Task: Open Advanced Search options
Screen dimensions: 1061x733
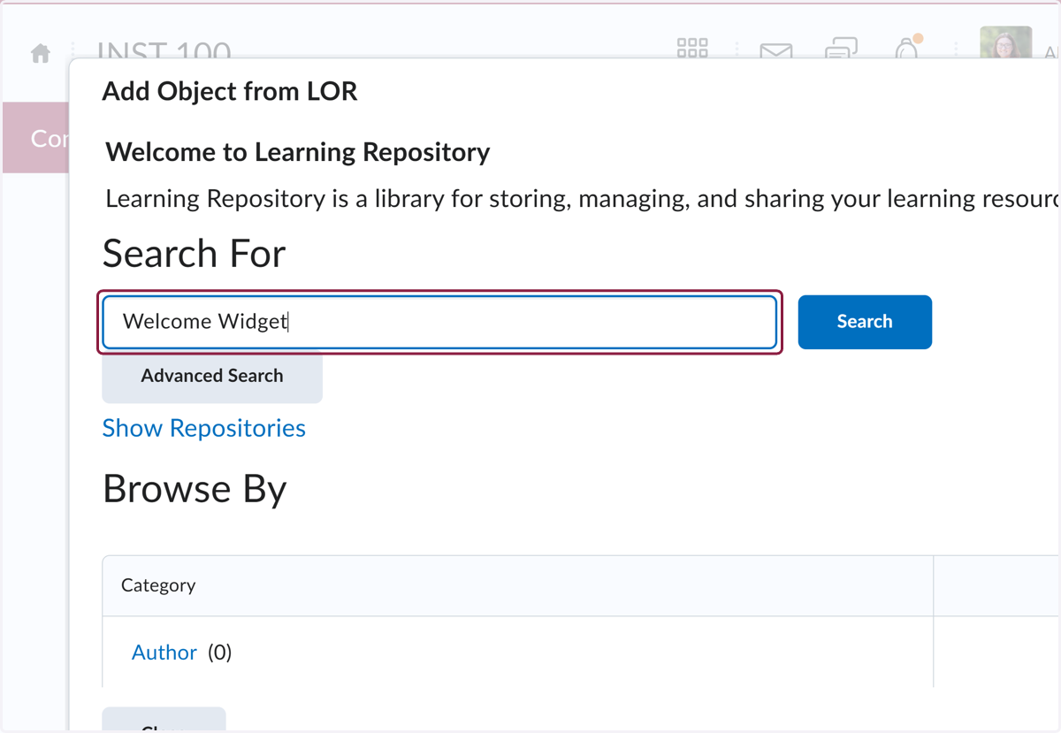Action: (x=212, y=376)
